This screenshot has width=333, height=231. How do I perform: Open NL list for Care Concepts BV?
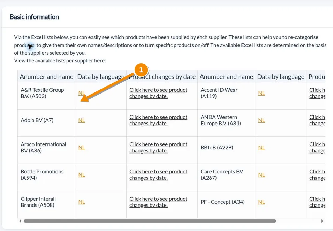(262, 175)
